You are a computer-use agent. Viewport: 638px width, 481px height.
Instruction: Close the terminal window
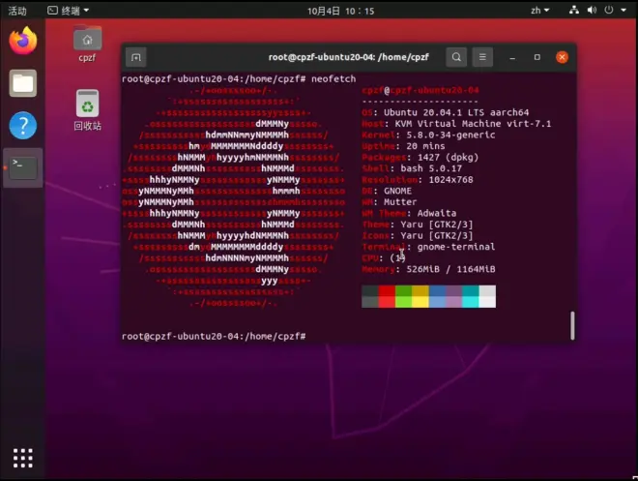click(562, 57)
